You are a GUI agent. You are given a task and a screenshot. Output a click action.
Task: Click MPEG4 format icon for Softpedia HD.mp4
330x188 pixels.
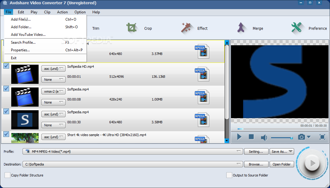(202, 74)
